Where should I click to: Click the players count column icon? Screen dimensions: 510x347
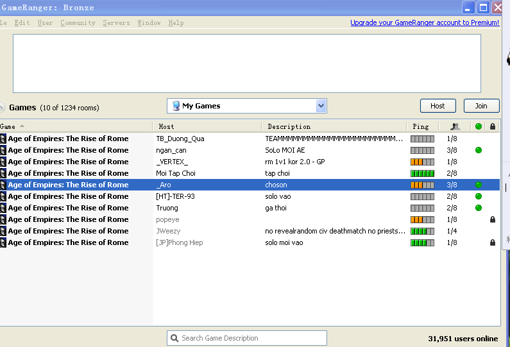point(455,126)
